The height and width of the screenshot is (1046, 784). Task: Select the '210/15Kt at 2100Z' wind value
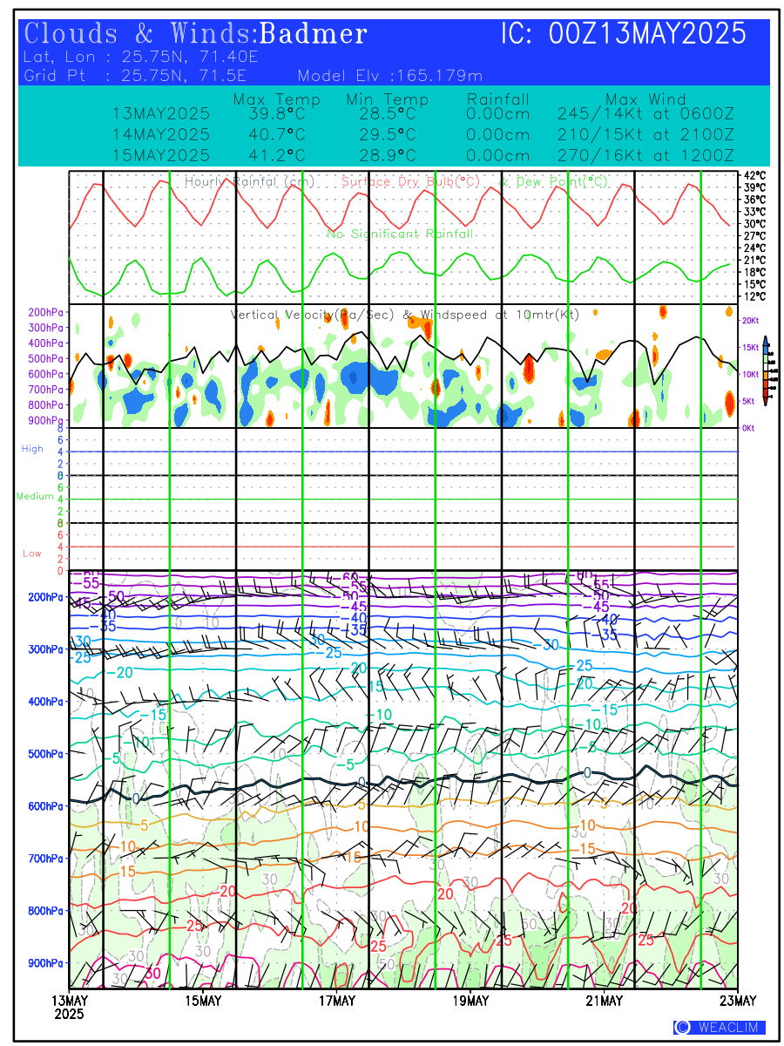[645, 135]
